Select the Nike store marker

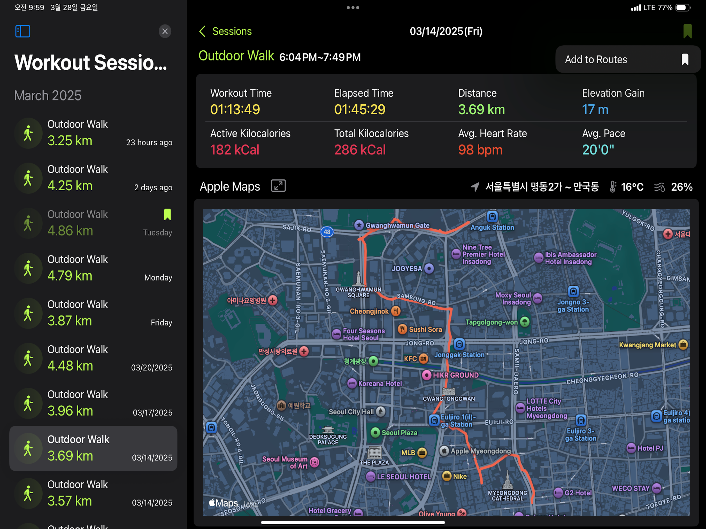(x=447, y=476)
